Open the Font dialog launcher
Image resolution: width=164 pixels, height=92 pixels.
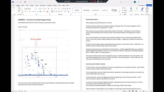[x=49, y=14]
